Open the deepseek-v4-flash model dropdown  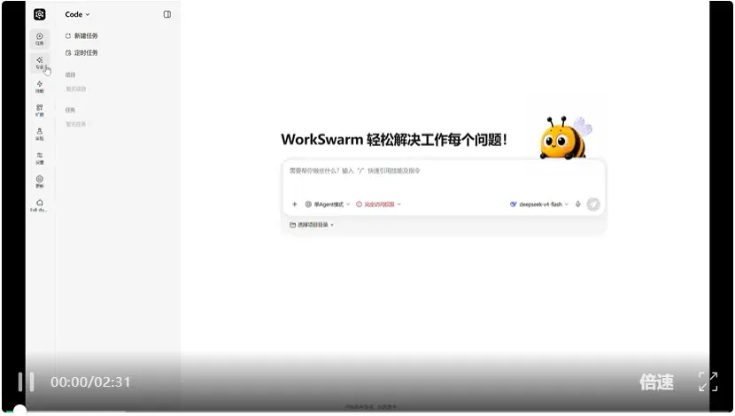539,204
